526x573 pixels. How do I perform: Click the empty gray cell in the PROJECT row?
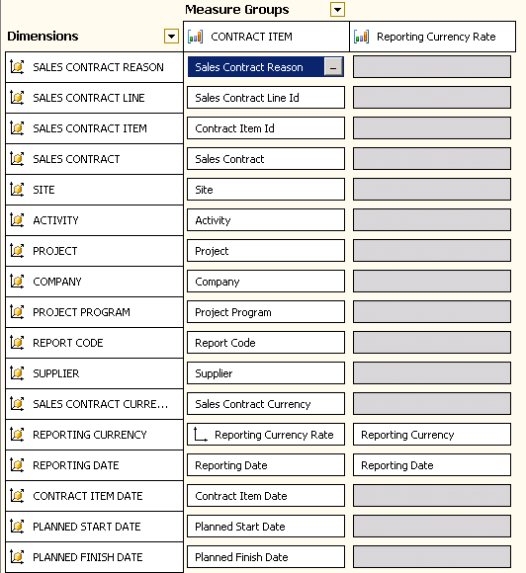click(x=432, y=251)
